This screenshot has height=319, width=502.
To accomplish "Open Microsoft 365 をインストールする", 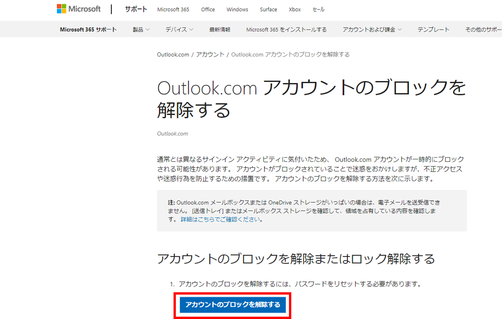I will [x=286, y=29].
